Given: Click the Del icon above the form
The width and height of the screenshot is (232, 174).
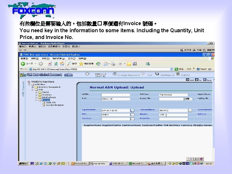Looking at the screenshot, I should (197, 80).
